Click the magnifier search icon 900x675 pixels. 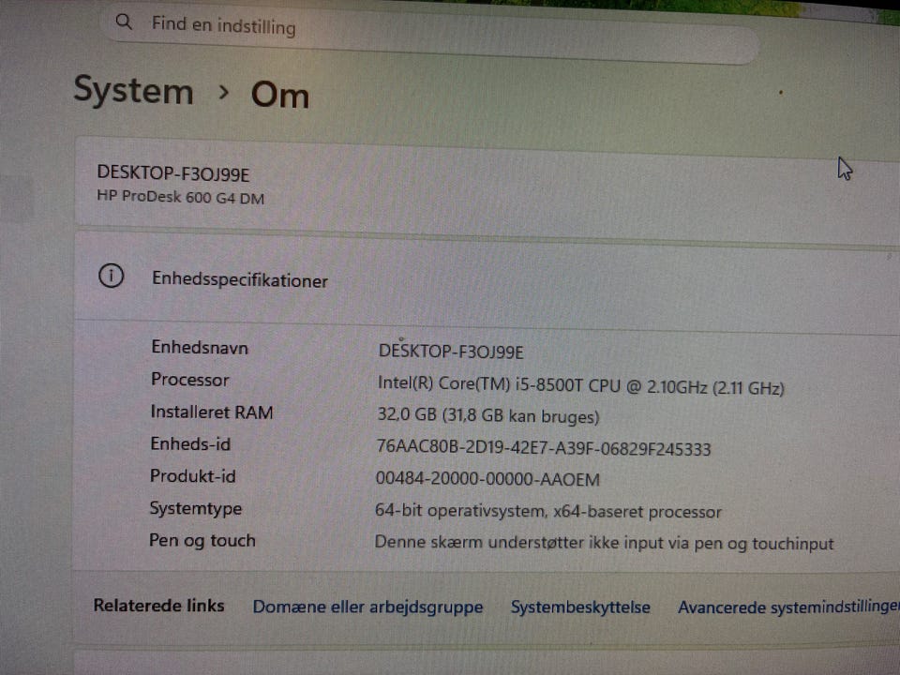124,22
